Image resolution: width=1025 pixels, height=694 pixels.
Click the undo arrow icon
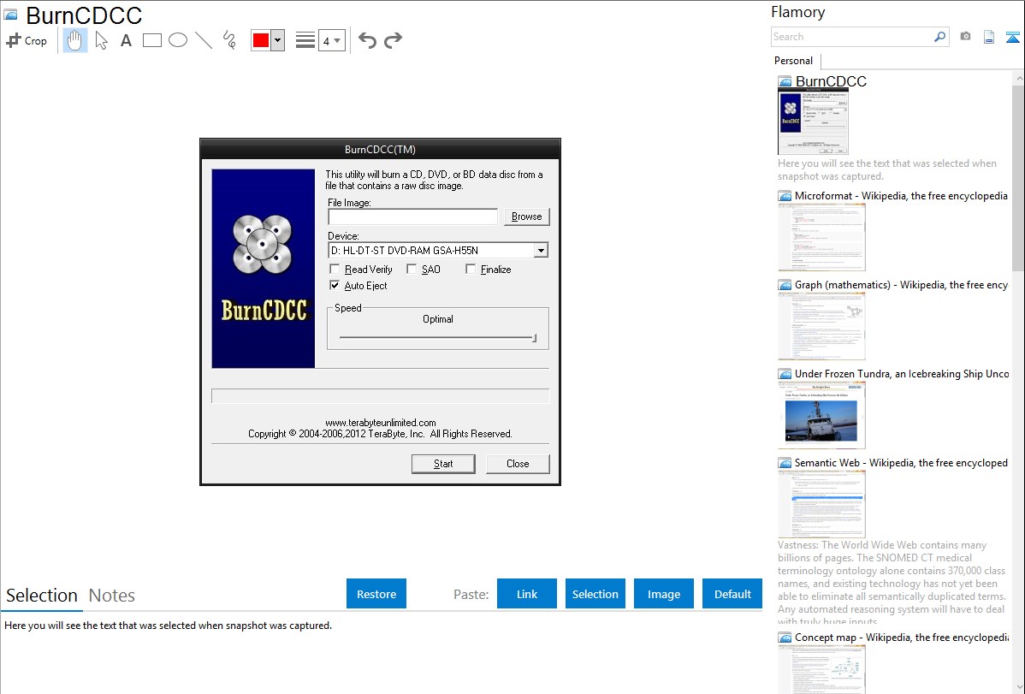(367, 40)
